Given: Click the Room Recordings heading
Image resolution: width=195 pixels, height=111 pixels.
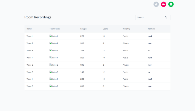Looking at the screenshot, I should [x=38, y=17].
